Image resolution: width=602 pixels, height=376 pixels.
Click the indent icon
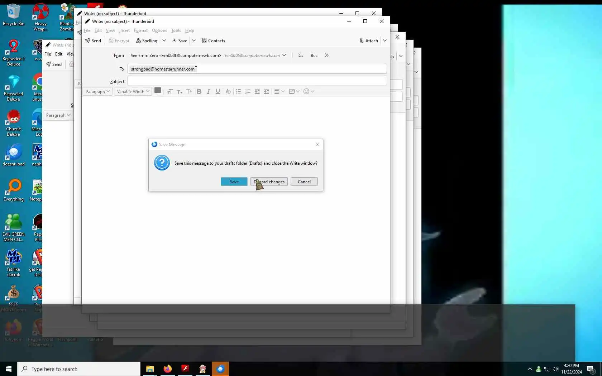click(x=266, y=91)
